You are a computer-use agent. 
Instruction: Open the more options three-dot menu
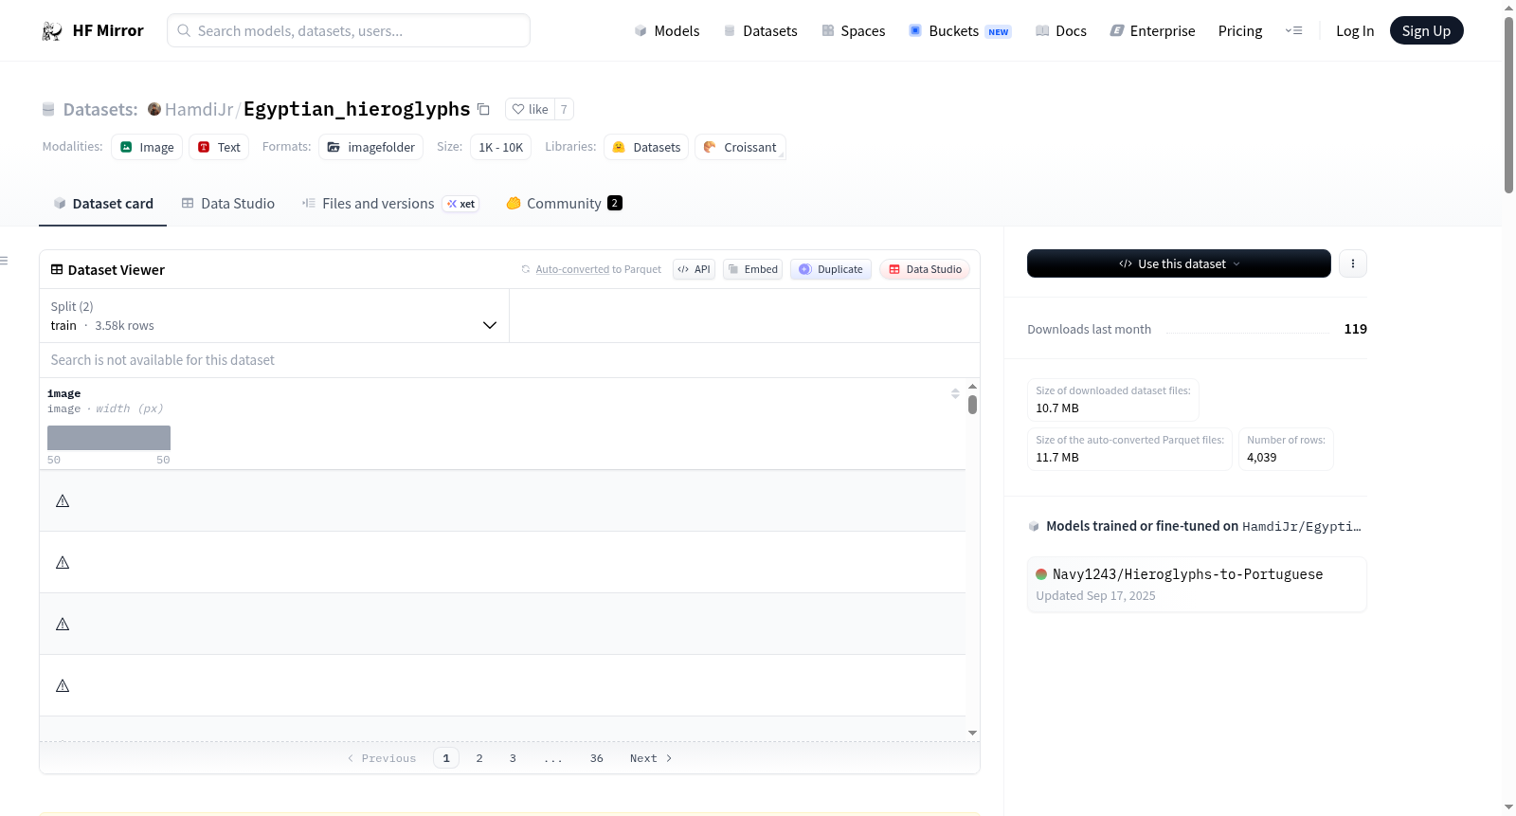point(1353,263)
